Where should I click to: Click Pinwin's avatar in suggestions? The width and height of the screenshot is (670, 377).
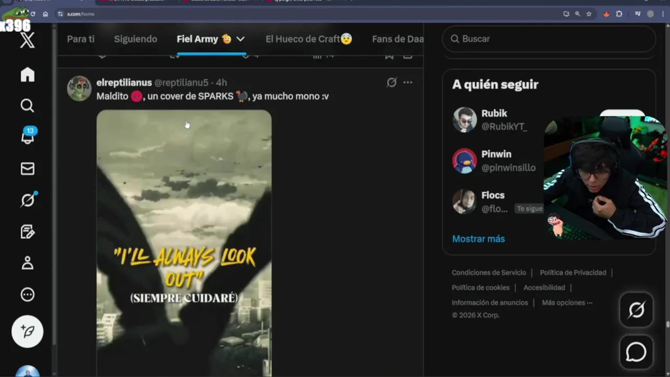point(464,161)
